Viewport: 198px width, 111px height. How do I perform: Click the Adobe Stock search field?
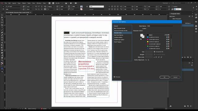(x=179, y=3)
